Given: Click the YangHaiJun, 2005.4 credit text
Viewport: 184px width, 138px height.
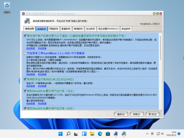Looking at the screenshot, I should [x=150, y=24].
